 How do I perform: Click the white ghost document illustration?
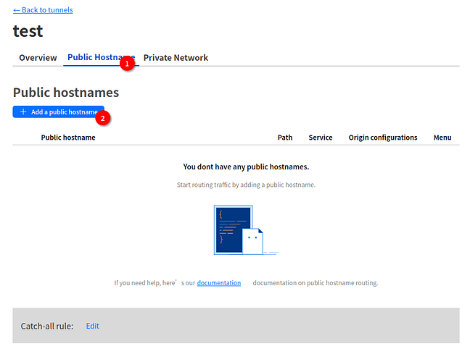click(x=253, y=240)
